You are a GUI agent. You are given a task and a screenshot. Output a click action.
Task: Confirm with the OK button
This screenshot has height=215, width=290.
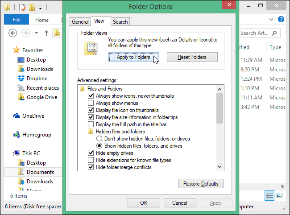pos(144,203)
